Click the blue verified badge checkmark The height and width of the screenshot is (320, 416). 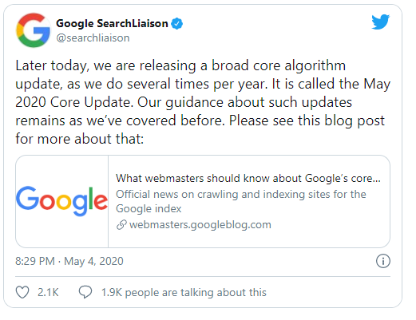(176, 24)
